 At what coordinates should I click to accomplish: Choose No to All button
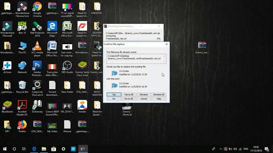click(129, 99)
